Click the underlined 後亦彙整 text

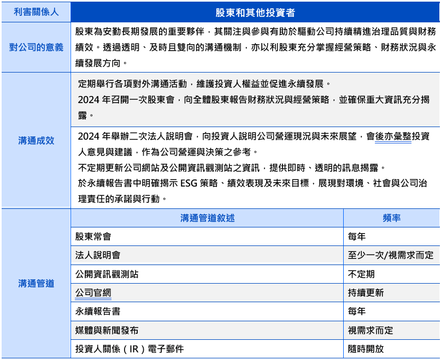pyautogui.click(x=393, y=136)
